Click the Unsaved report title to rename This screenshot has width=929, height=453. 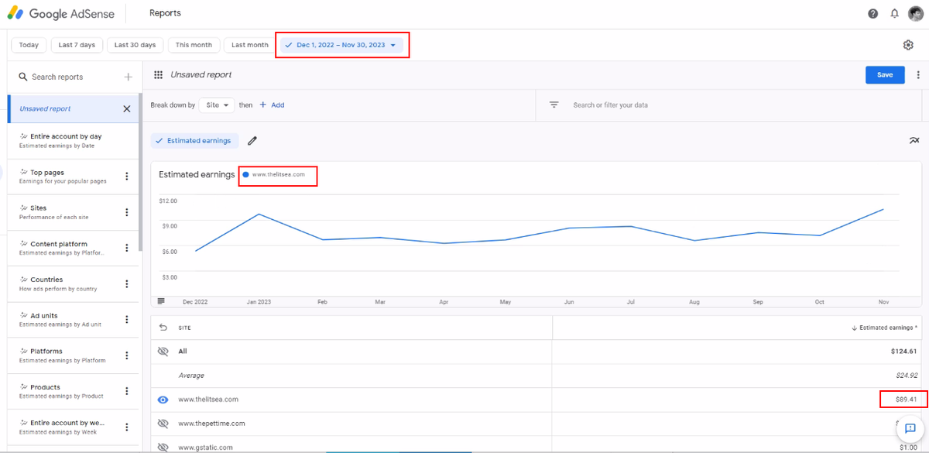[201, 74]
